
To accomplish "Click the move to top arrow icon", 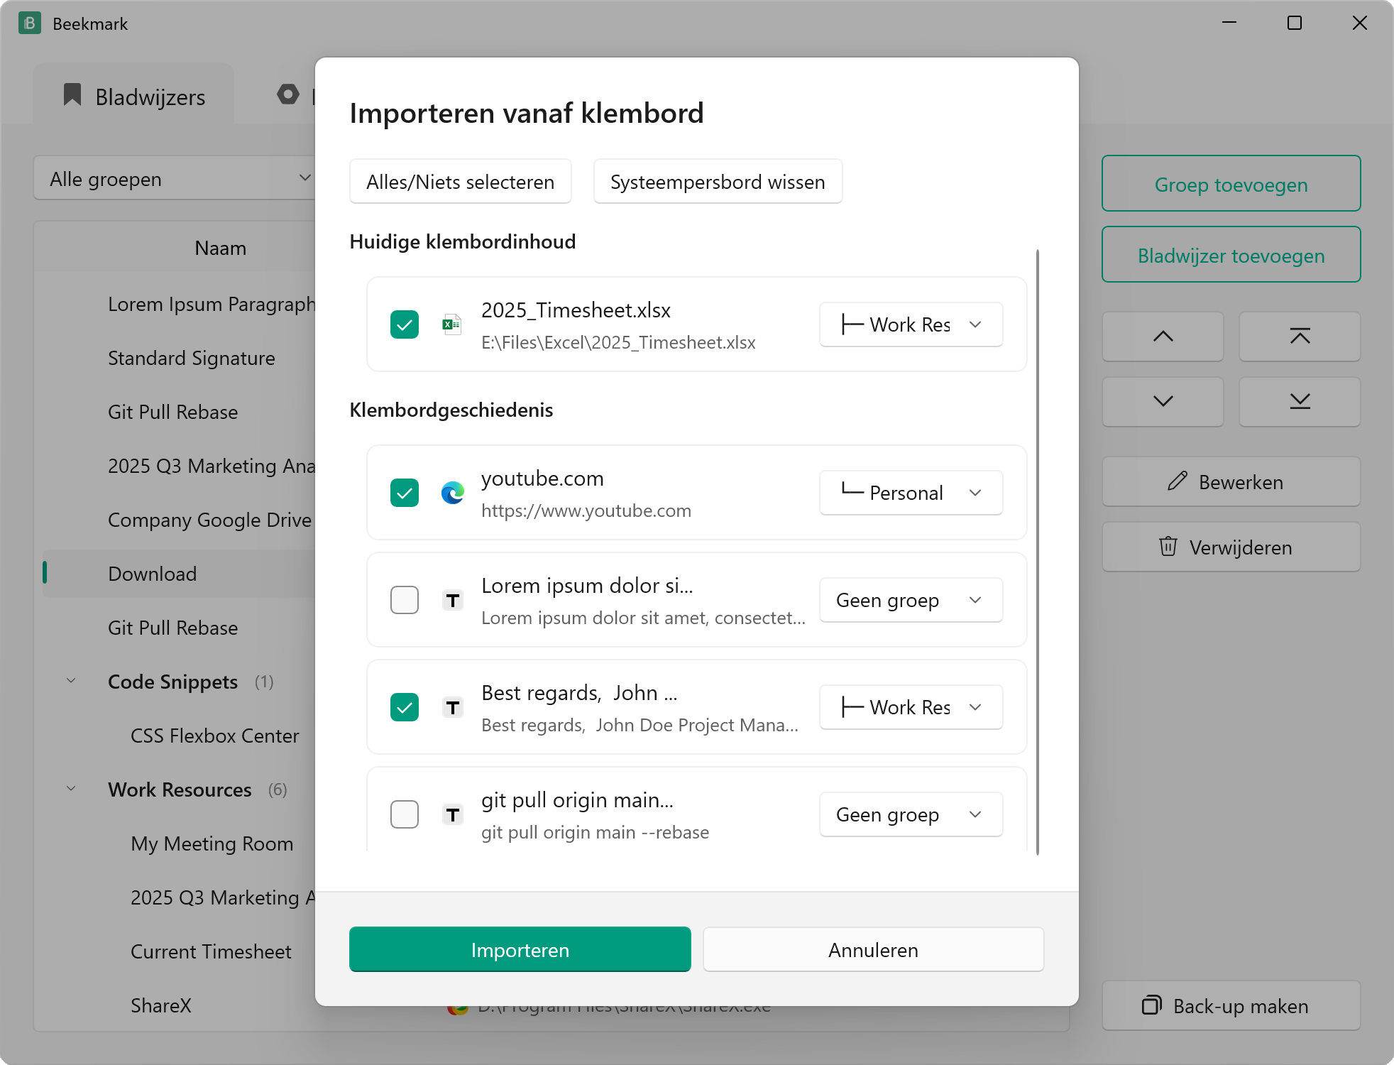I will 1300,337.
